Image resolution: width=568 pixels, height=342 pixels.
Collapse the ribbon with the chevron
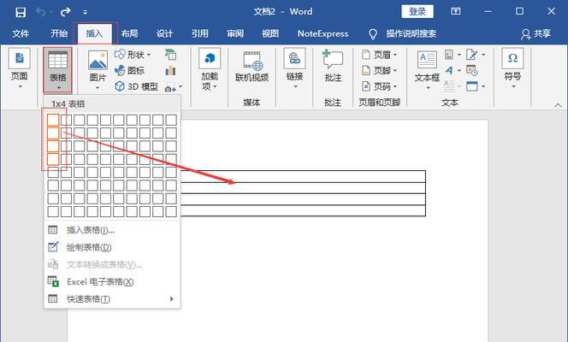coord(558,105)
